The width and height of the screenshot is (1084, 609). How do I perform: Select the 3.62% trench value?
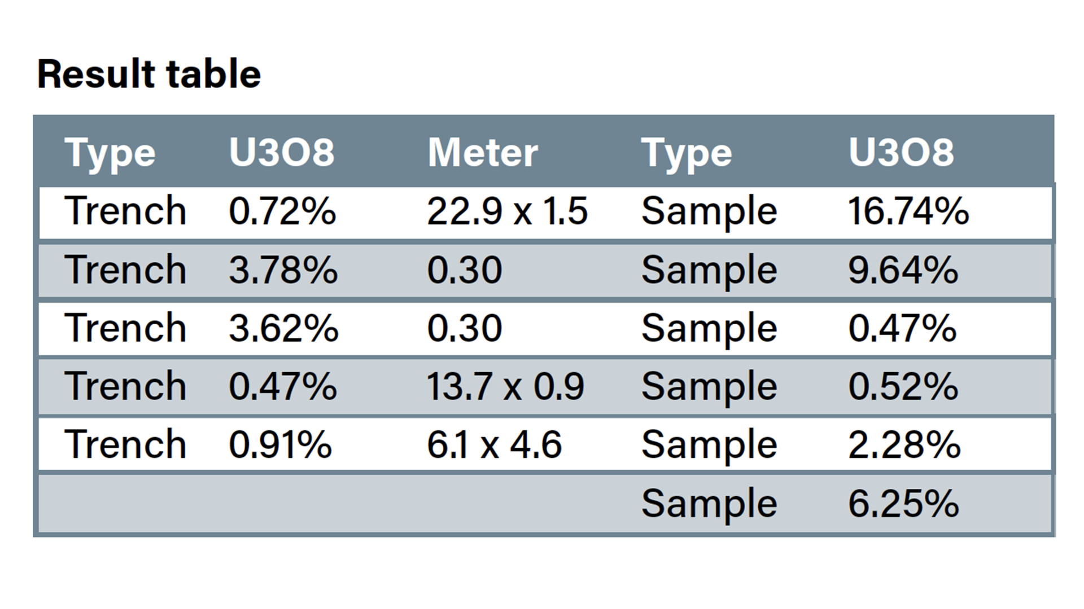point(283,328)
